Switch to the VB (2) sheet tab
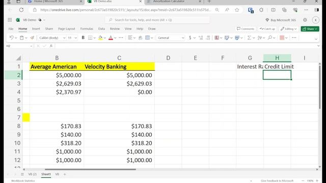The width and height of the screenshot is (326, 183). click(33, 174)
